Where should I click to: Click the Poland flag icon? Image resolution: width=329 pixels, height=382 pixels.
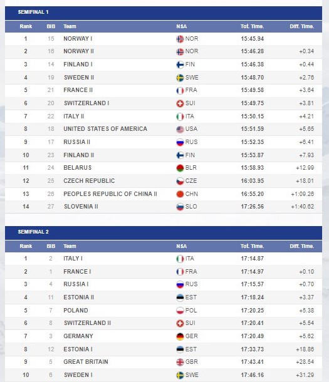(x=180, y=311)
